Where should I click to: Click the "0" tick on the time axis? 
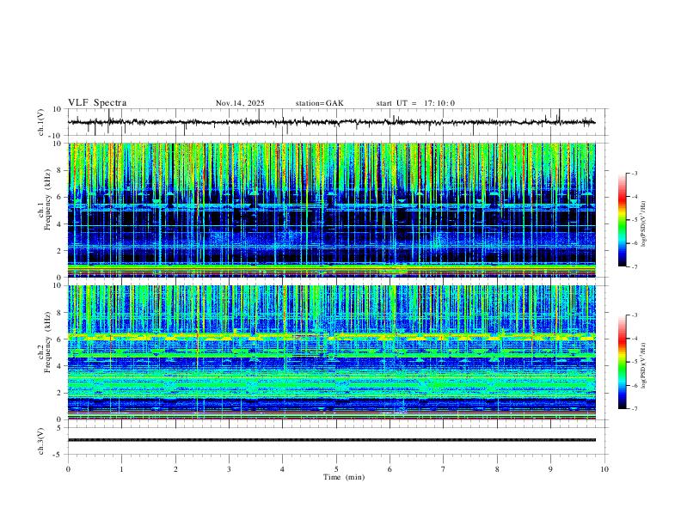68,469
